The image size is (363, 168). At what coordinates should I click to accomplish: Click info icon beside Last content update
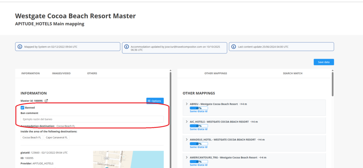pyautogui.click(x=234, y=47)
